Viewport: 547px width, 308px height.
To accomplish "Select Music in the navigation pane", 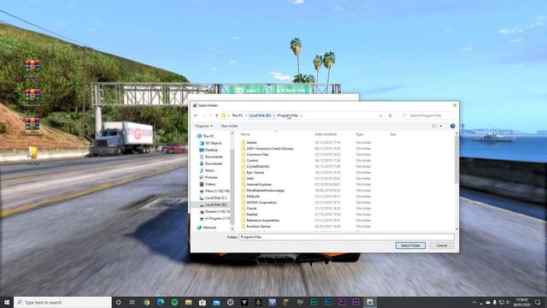I will coord(207,170).
